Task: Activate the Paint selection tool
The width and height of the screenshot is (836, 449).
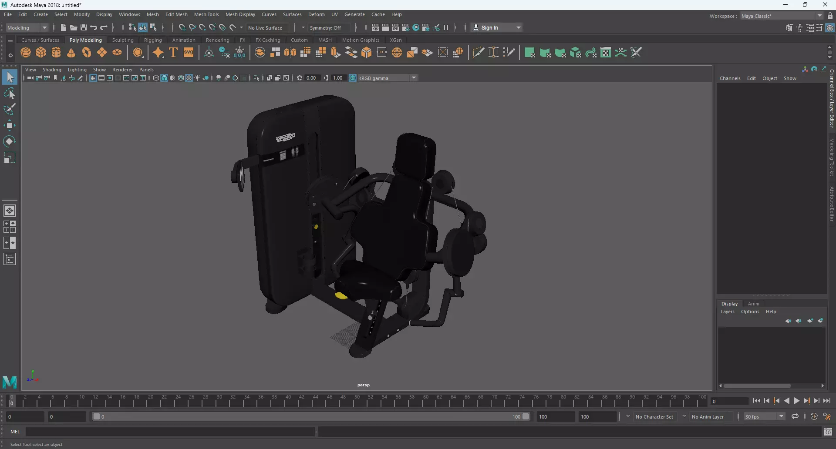Action: coord(10,109)
